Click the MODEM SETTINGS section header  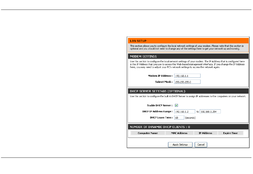[188, 56]
